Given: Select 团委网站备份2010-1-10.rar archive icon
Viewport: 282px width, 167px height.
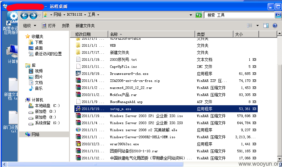Looking at the screenshot, I should (x=78, y=151).
